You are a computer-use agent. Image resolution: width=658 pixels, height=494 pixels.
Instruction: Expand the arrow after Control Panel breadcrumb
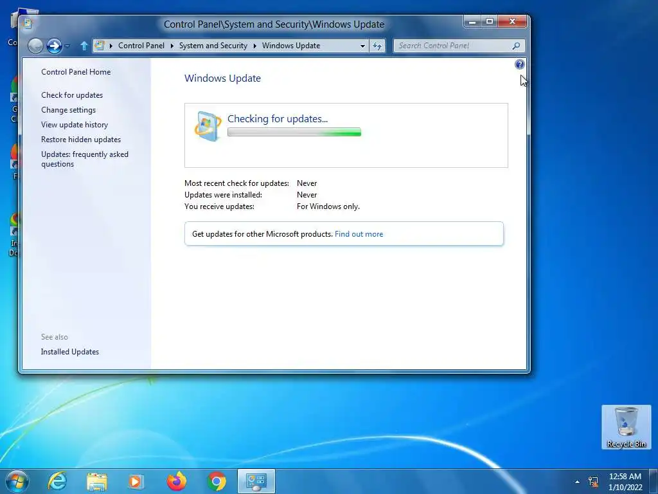pos(172,46)
